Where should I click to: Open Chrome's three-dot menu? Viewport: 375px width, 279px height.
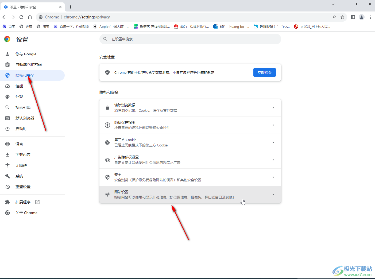coord(370,17)
